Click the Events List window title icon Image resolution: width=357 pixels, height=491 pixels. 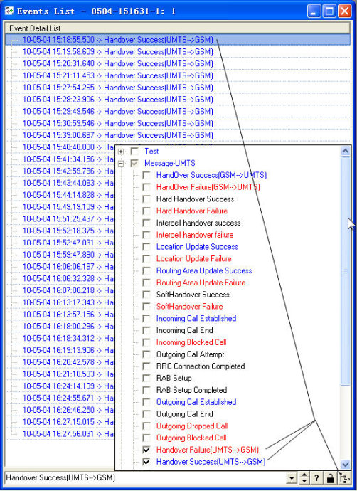pyautogui.click(x=9, y=11)
